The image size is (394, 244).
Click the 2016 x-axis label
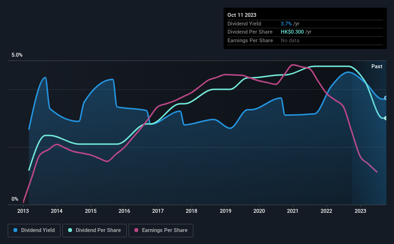pyautogui.click(x=124, y=211)
